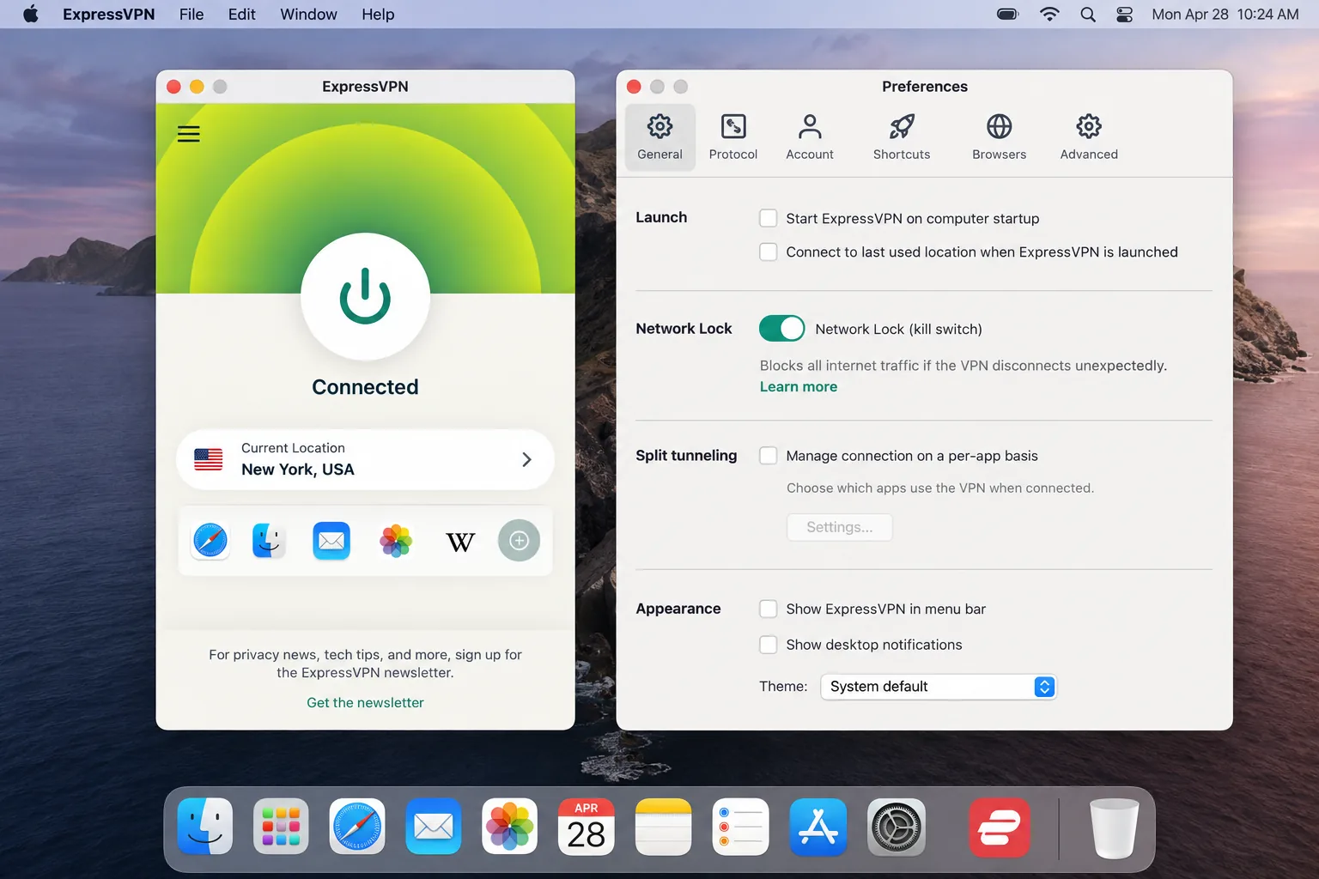Open Mail shortcut in ExpressVPN window
The width and height of the screenshot is (1319, 879).
pos(331,541)
